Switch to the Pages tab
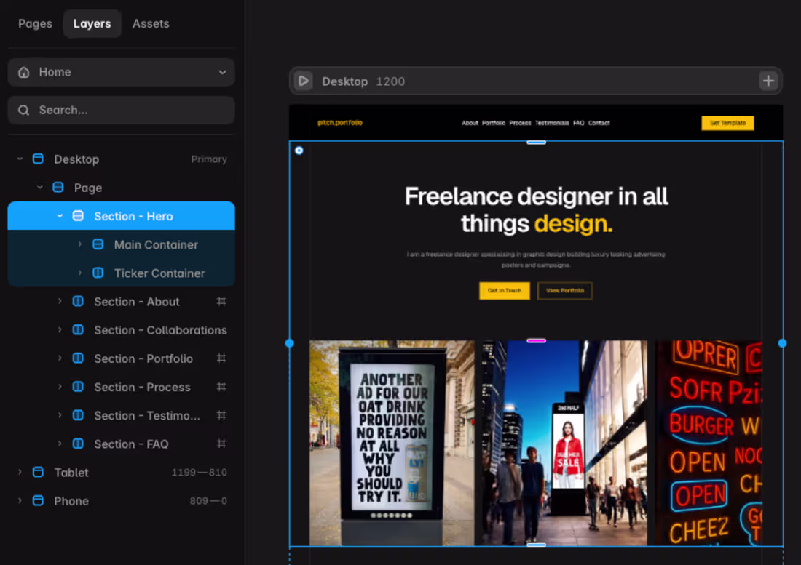This screenshot has width=801, height=565. (x=35, y=23)
